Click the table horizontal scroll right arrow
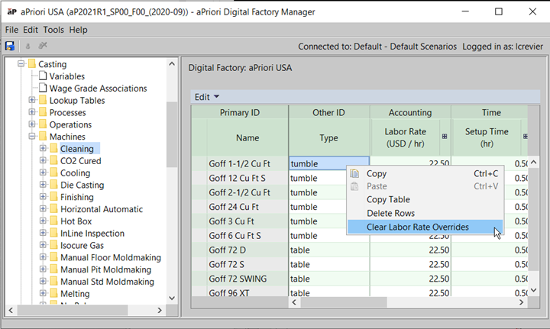The height and width of the screenshot is (329, 550). coord(522,302)
